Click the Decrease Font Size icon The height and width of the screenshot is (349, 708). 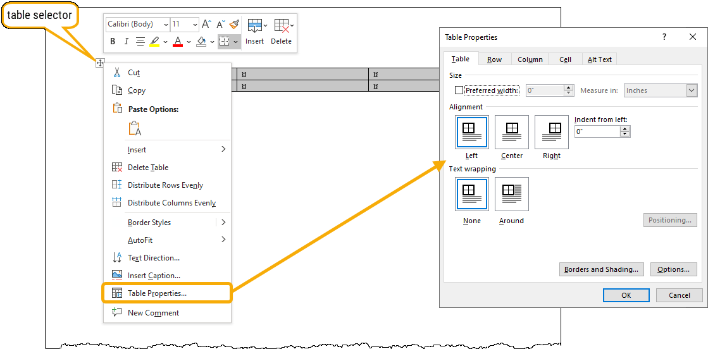tap(220, 25)
